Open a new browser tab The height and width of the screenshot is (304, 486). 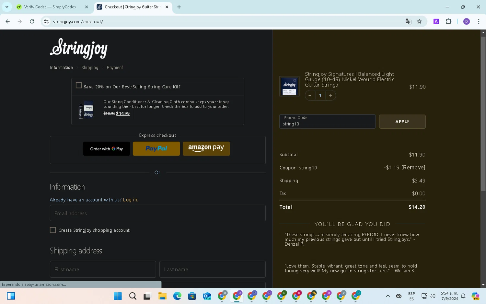(x=179, y=7)
